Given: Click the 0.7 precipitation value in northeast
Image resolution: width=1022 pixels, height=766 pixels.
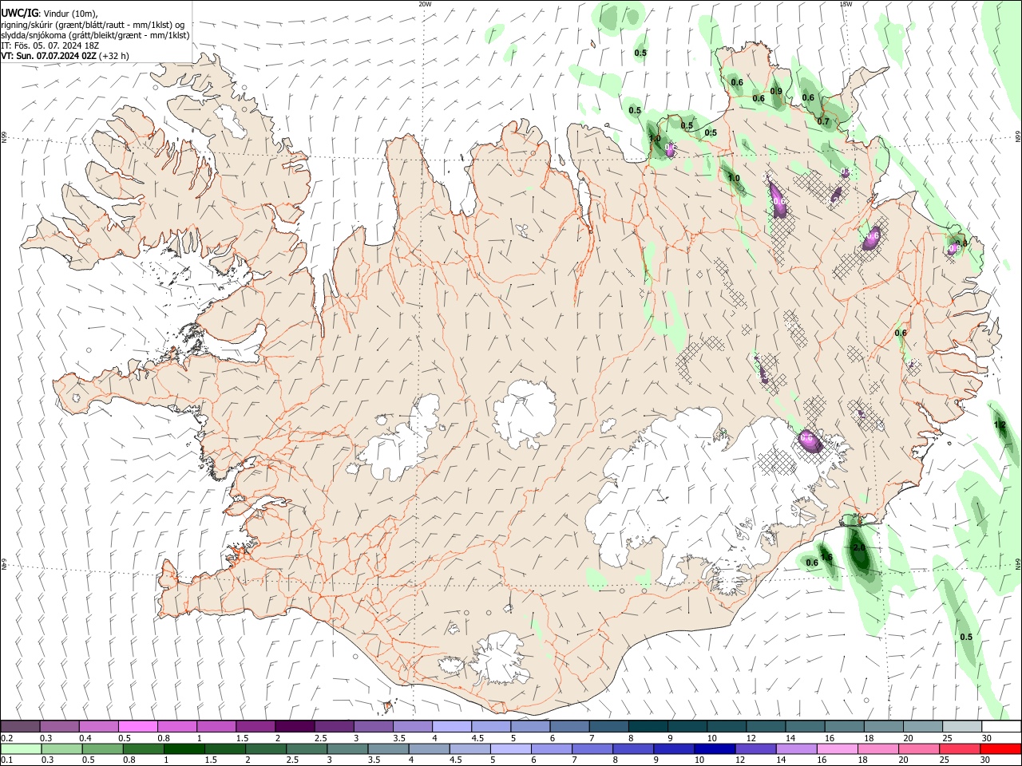Looking at the screenshot, I should click(824, 122).
